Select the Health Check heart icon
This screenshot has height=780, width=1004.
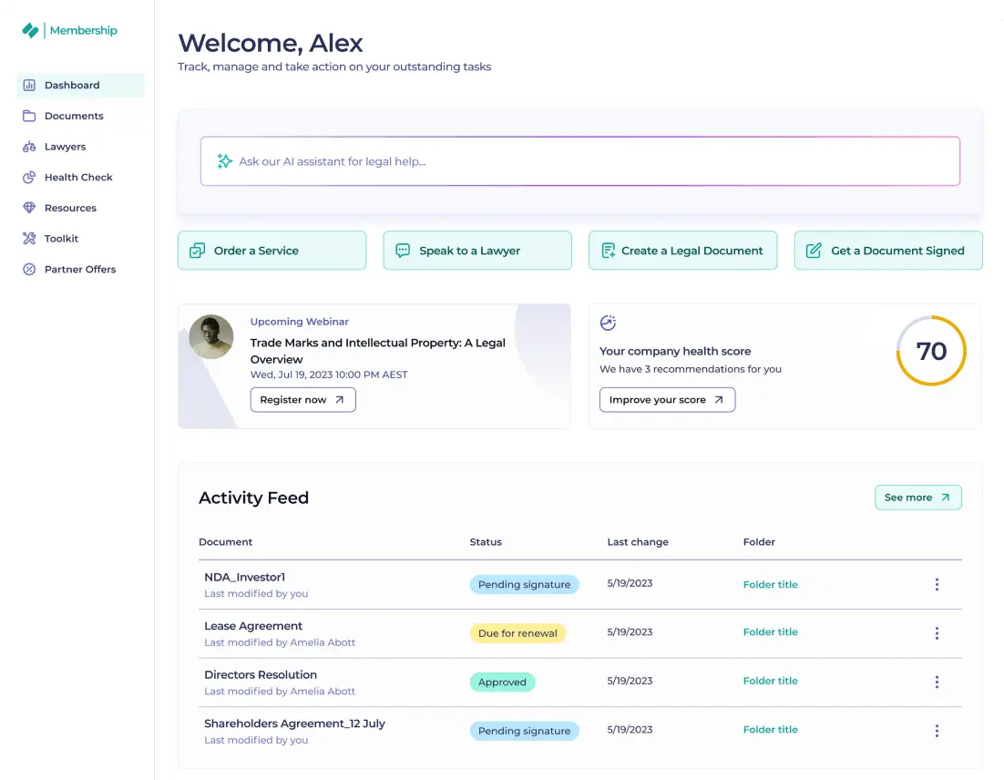tap(29, 177)
